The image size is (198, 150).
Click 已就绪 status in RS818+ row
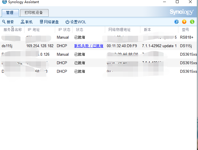tap(80, 37)
